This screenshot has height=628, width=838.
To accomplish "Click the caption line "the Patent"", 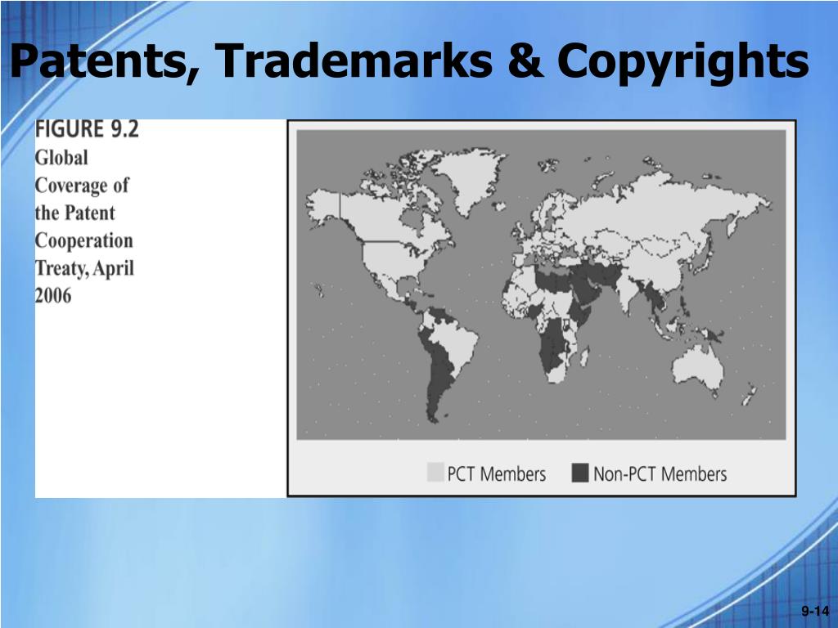I will (x=74, y=213).
